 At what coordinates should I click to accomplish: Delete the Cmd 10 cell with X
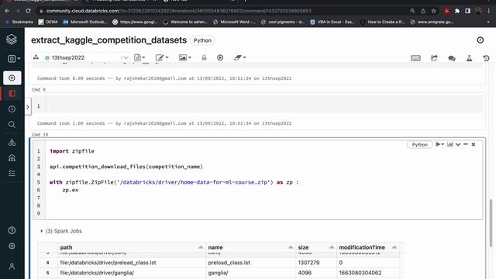(474, 144)
